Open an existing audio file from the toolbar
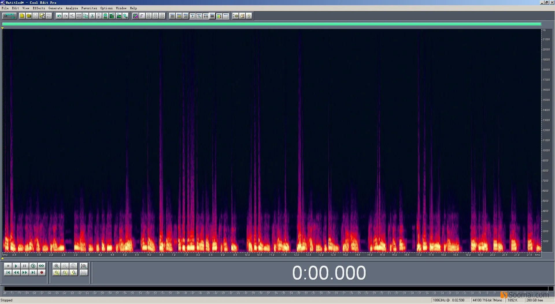 point(29,16)
